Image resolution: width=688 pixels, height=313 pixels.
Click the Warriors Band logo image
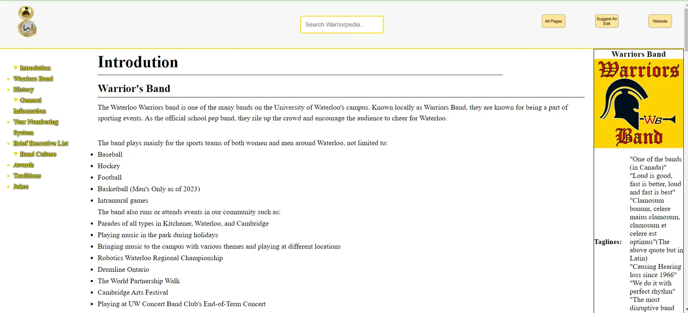coord(639,103)
